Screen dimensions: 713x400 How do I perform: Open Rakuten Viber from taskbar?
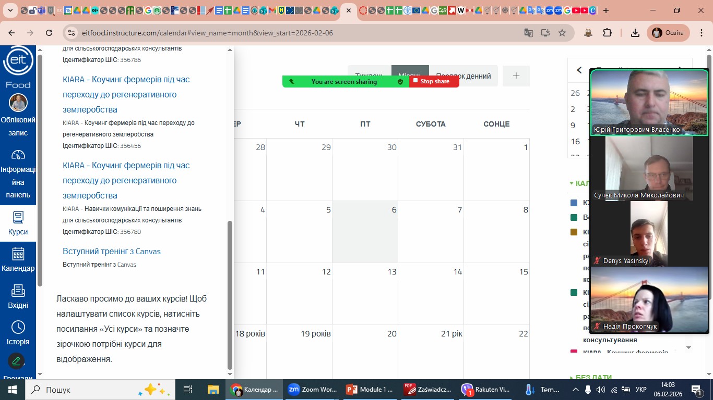[x=486, y=390]
